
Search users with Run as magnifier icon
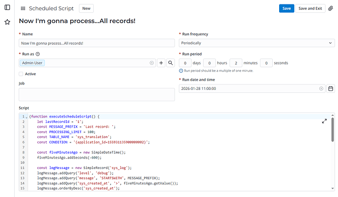tap(170, 63)
